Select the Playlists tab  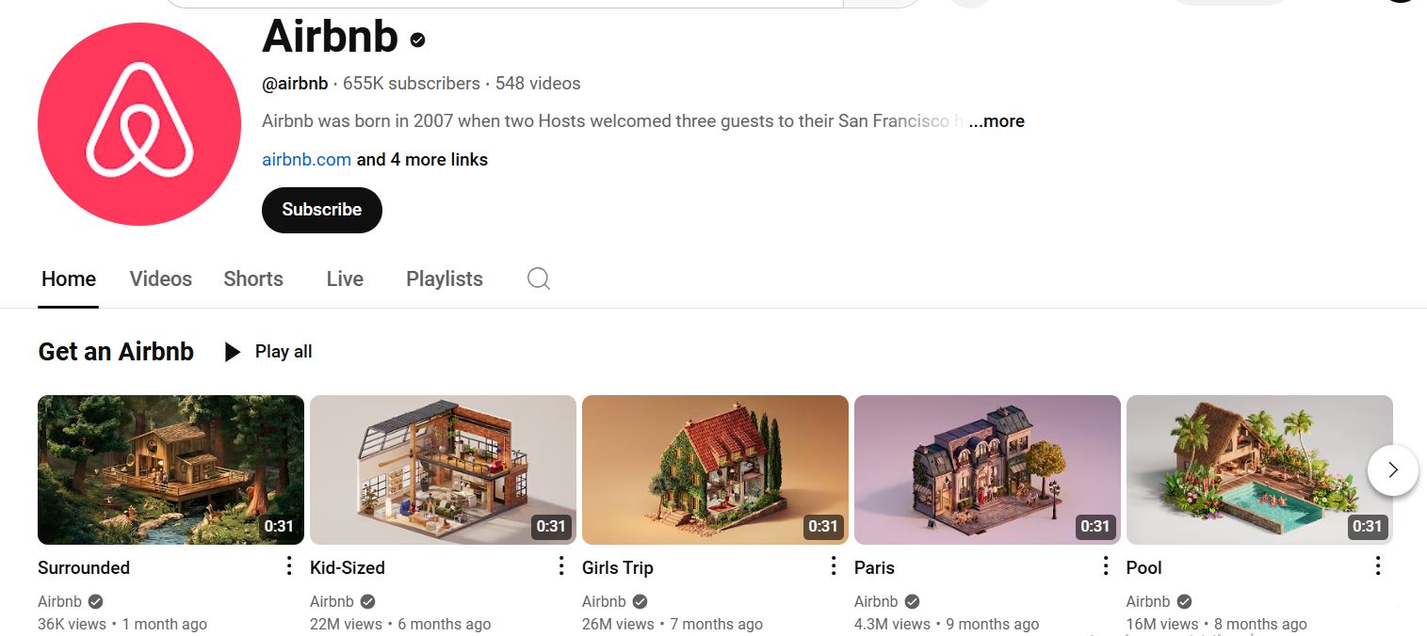click(x=444, y=278)
